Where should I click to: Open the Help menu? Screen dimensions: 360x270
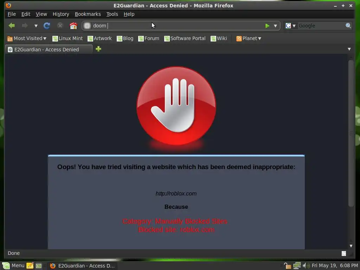[x=129, y=14]
